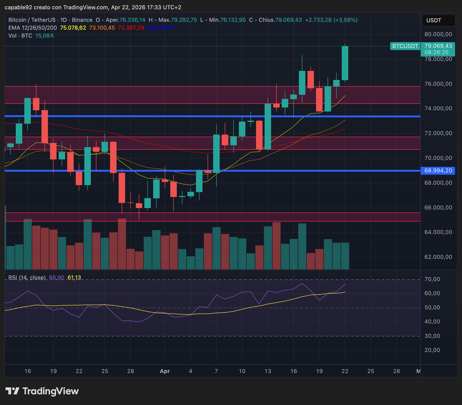Click the 76.000,00 price scale label
The width and height of the screenshot is (462, 405).
438,84
